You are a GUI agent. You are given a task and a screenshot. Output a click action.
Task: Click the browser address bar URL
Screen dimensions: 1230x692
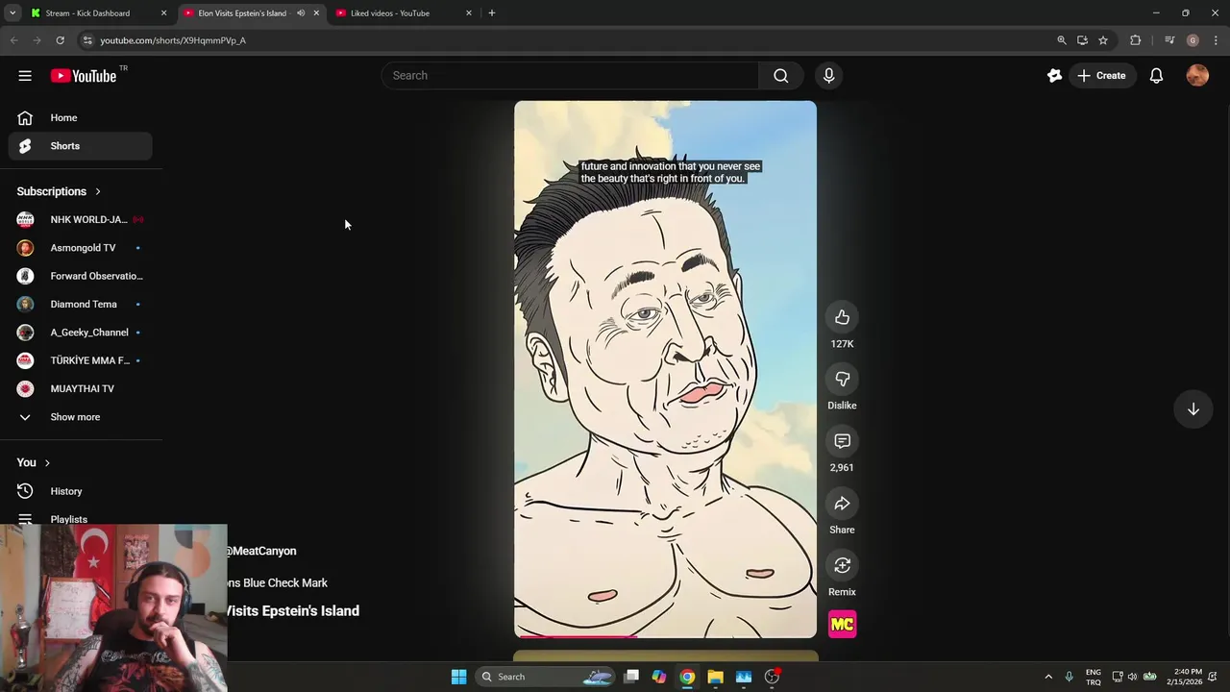(x=173, y=40)
